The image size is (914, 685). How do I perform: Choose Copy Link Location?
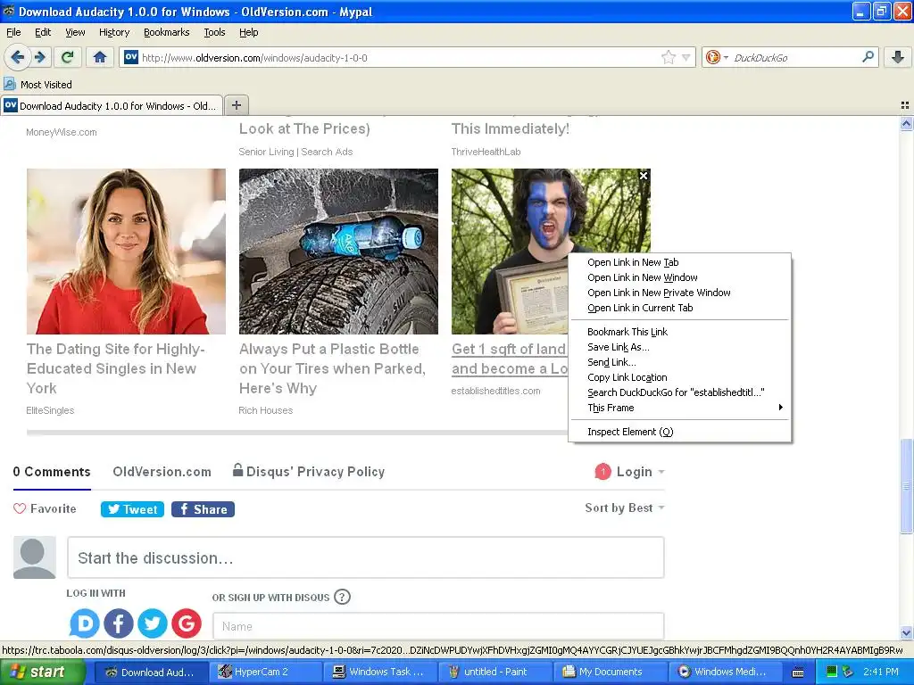coord(680,377)
